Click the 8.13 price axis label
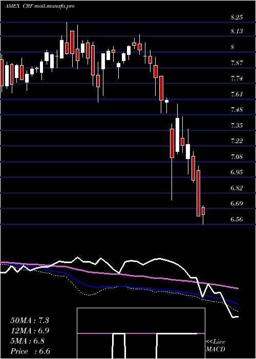256x359 pixels. tap(237, 31)
